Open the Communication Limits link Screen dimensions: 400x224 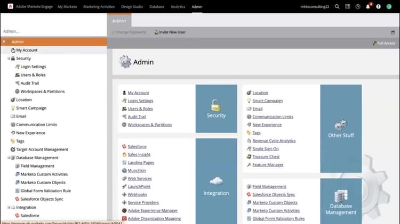coord(273,117)
